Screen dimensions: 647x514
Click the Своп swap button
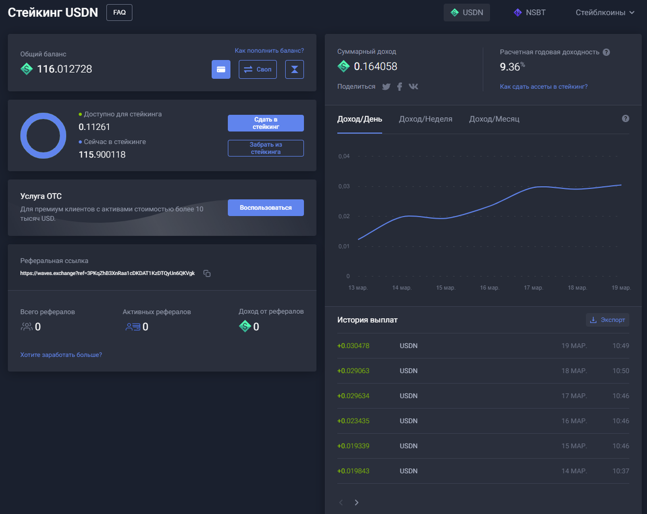coord(258,69)
